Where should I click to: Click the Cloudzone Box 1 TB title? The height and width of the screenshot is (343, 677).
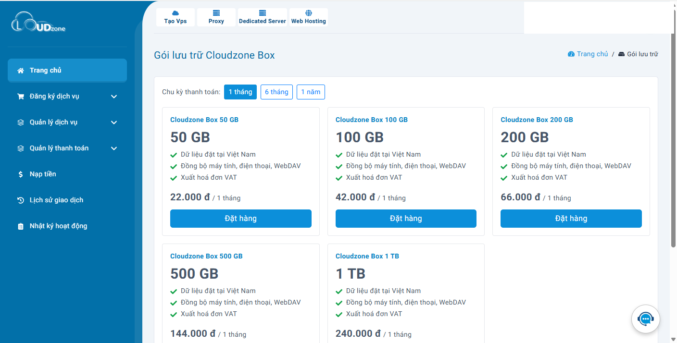[x=367, y=256]
